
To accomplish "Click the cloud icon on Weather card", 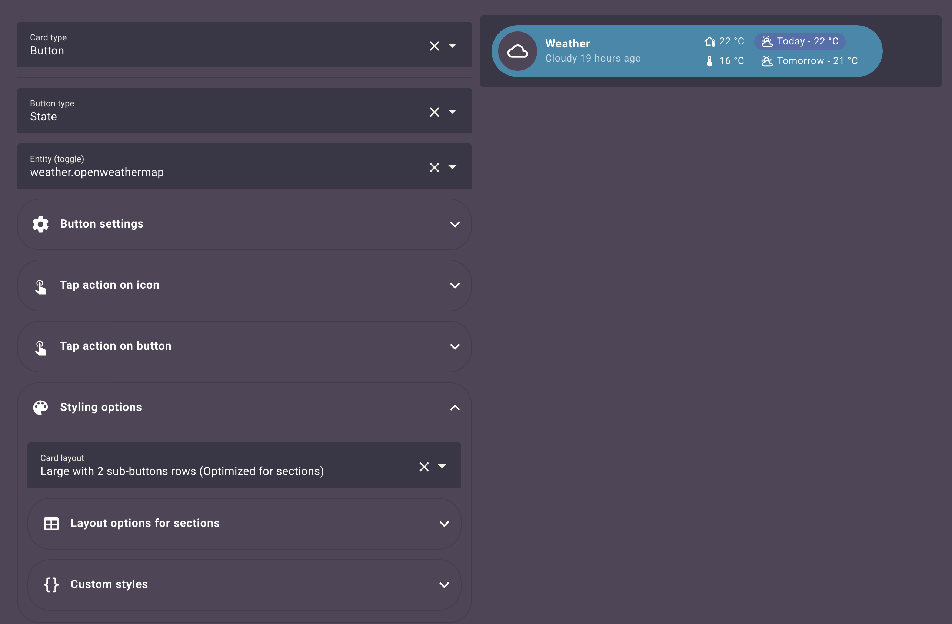I will [517, 51].
